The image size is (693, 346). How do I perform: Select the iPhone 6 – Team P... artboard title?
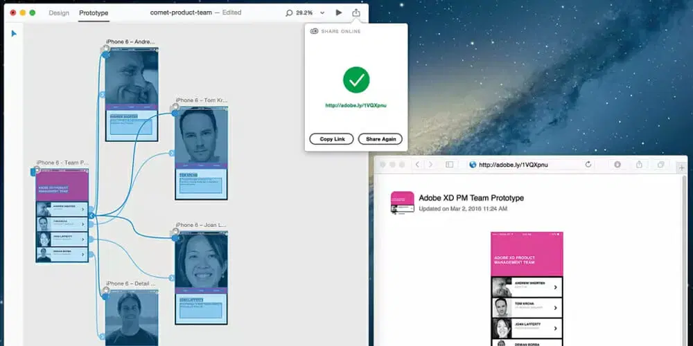(x=62, y=163)
